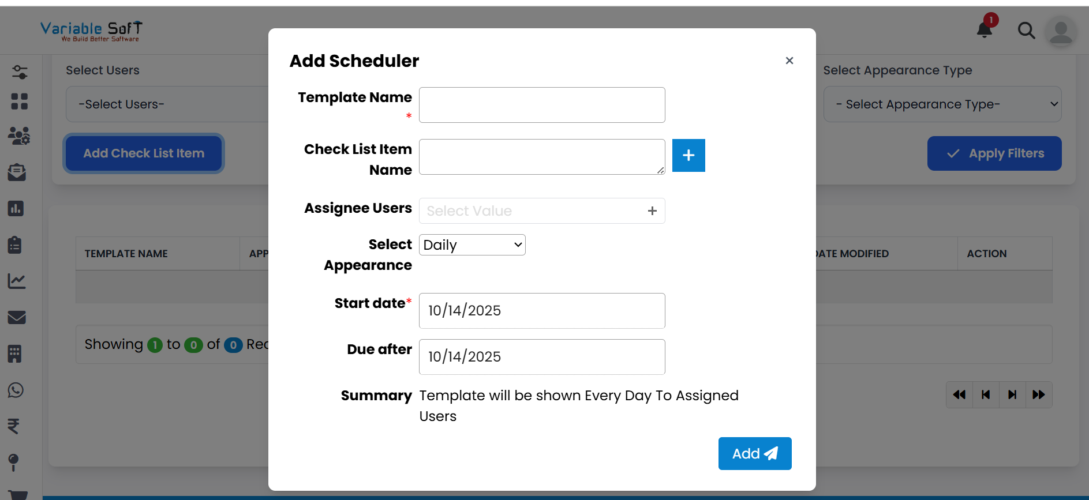The image size is (1089, 500).
Task: Open the user profile avatar
Action: [x=1061, y=32]
